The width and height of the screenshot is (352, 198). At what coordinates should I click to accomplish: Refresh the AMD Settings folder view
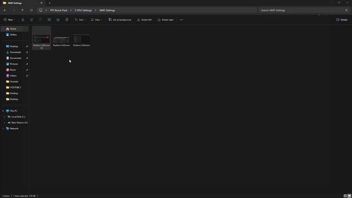pyautogui.click(x=31, y=10)
